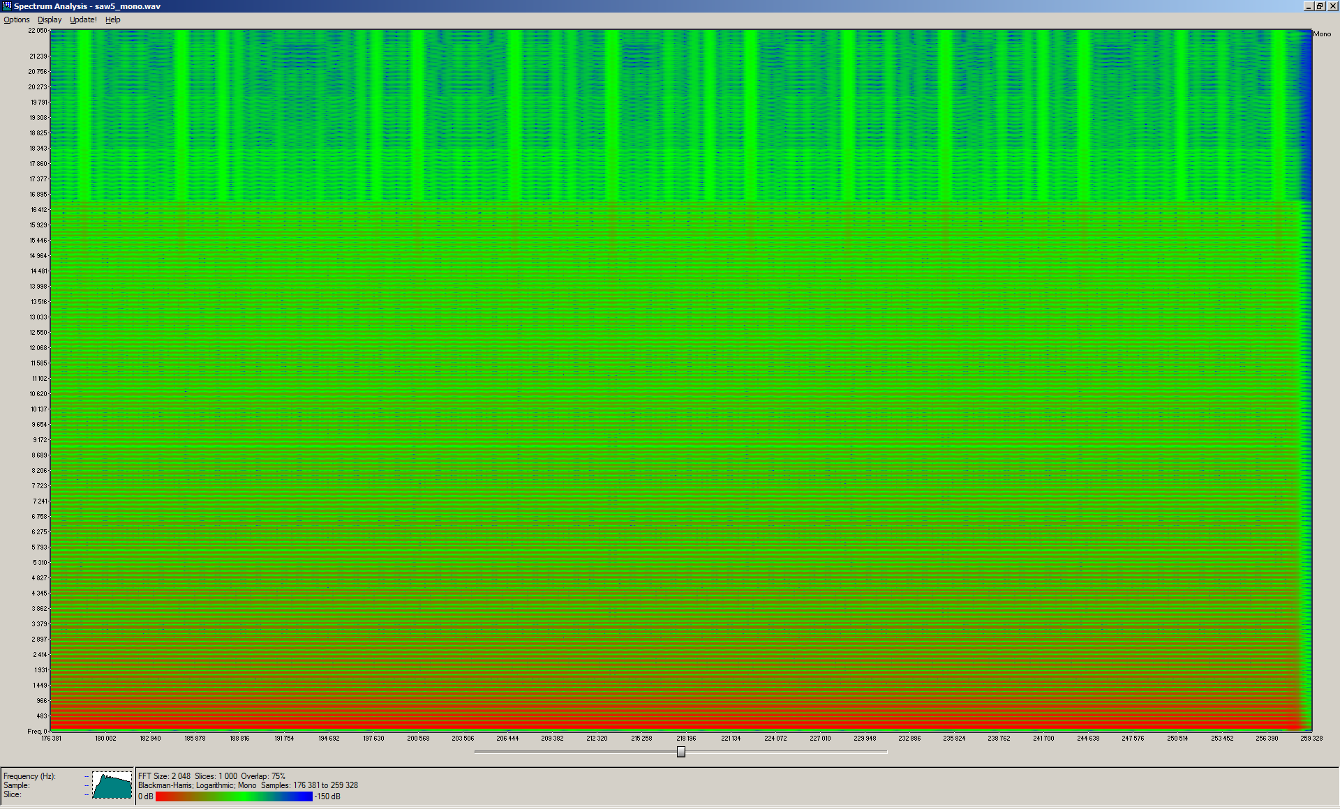Click the slider track left of the thumb

[x=572, y=752]
